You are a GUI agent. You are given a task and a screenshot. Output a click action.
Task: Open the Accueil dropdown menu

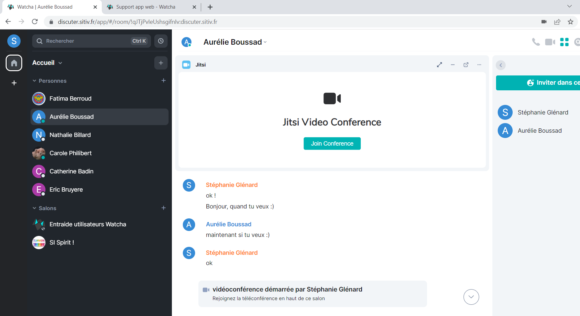[60, 63]
